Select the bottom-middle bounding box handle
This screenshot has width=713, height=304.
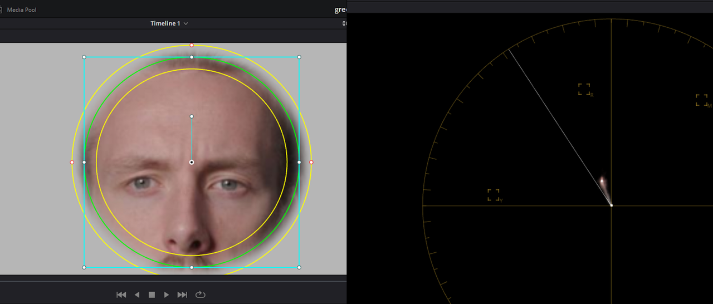192,267
